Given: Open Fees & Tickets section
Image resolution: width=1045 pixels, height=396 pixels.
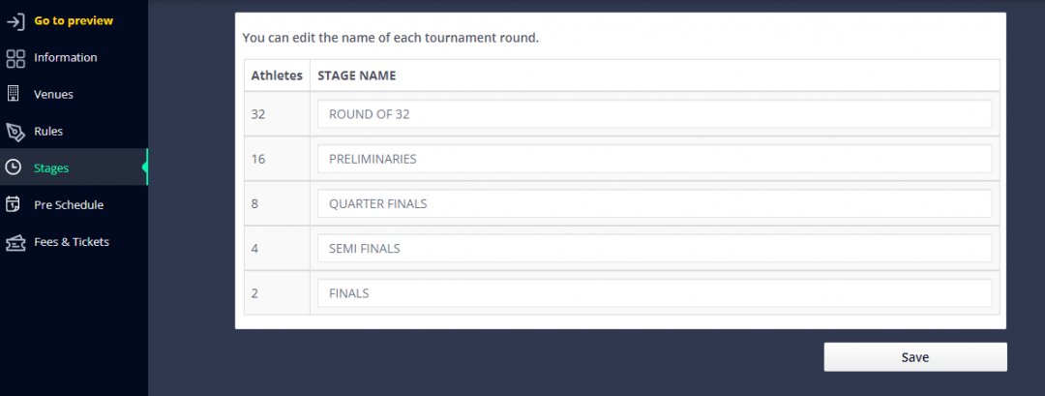Looking at the screenshot, I should [x=74, y=242].
